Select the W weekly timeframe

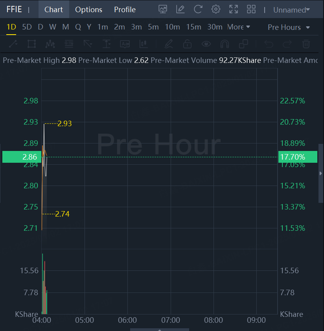click(x=53, y=27)
